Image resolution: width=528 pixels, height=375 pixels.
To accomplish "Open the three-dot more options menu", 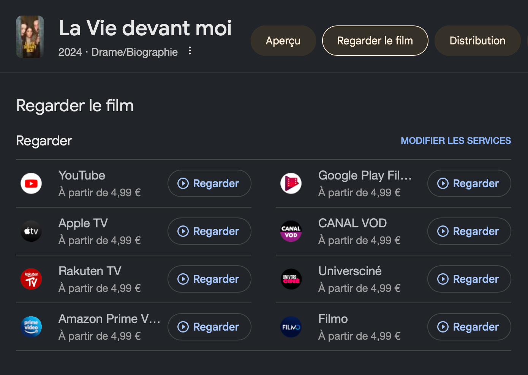I will coord(190,51).
